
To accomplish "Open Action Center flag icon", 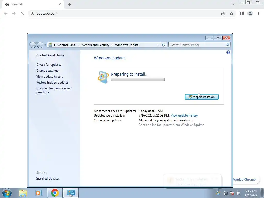I will (x=232, y=193).
